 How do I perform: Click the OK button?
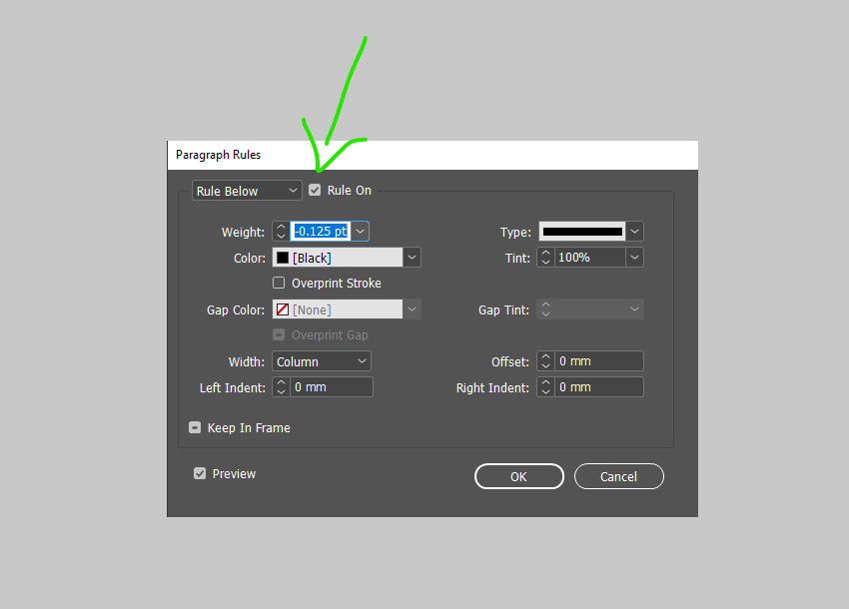coord(519,476)
